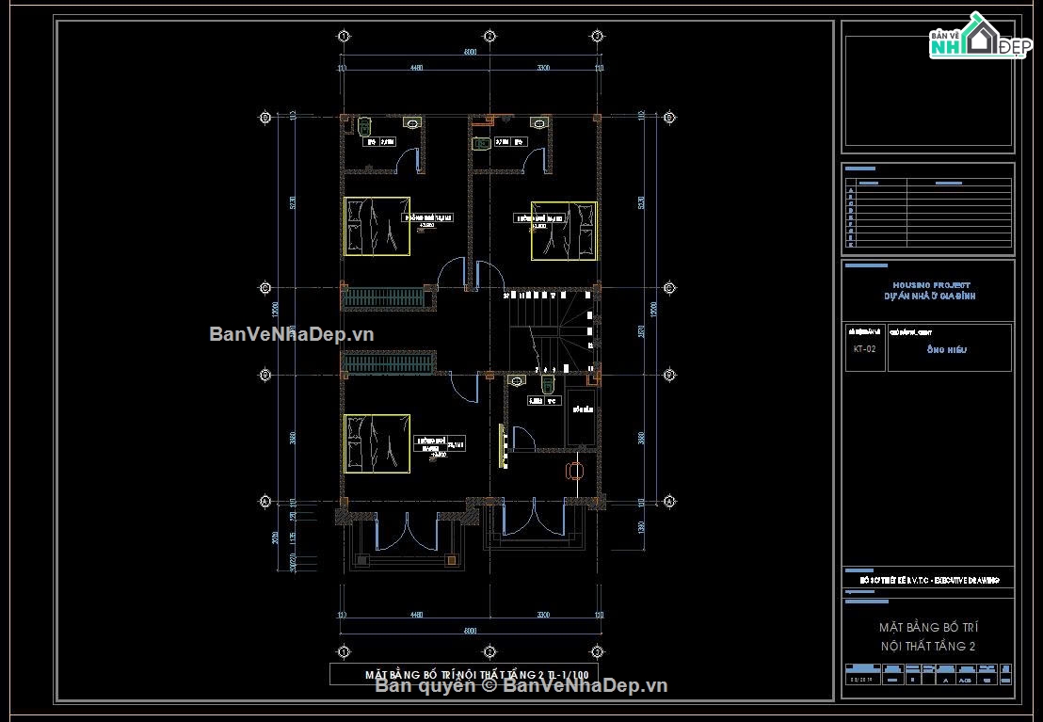Screen dimensions: 1043x722
Task: Click the sink in the upper-left bathroom
Action: [x=412, y=123]
